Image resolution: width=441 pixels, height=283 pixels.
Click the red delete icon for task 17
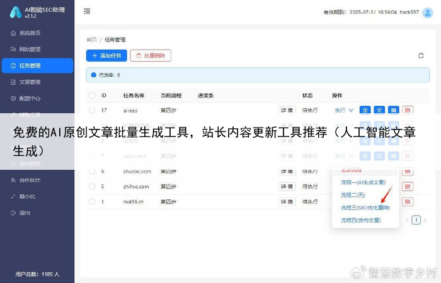(408, 110)
